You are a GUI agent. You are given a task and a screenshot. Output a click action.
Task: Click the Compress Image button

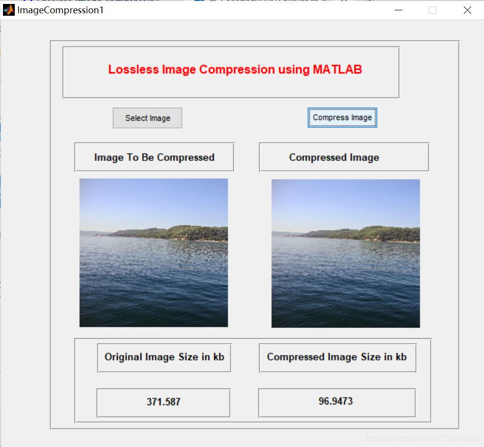tap(342, 117)
